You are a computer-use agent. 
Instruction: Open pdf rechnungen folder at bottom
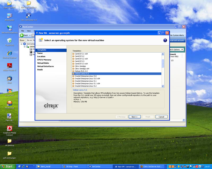(x=10, y=153)
